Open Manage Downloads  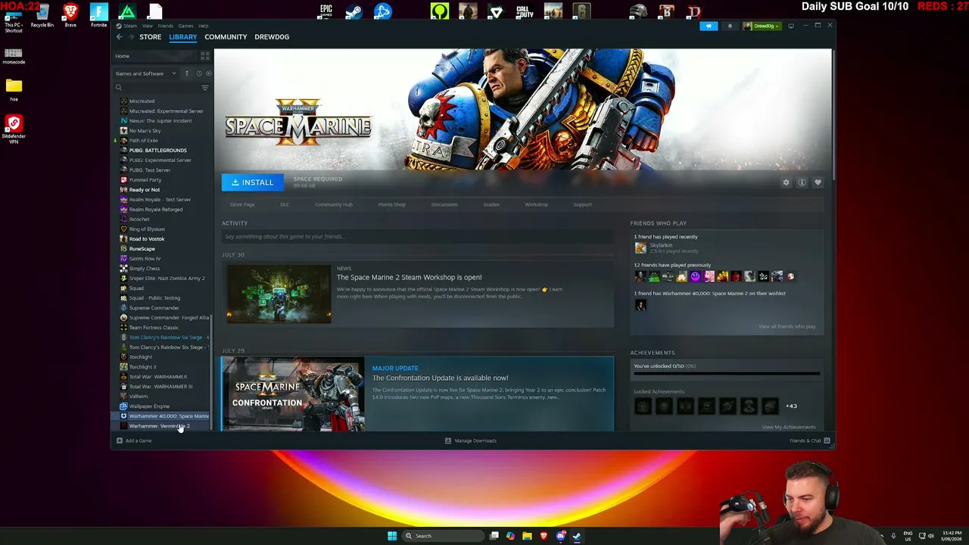471,441
